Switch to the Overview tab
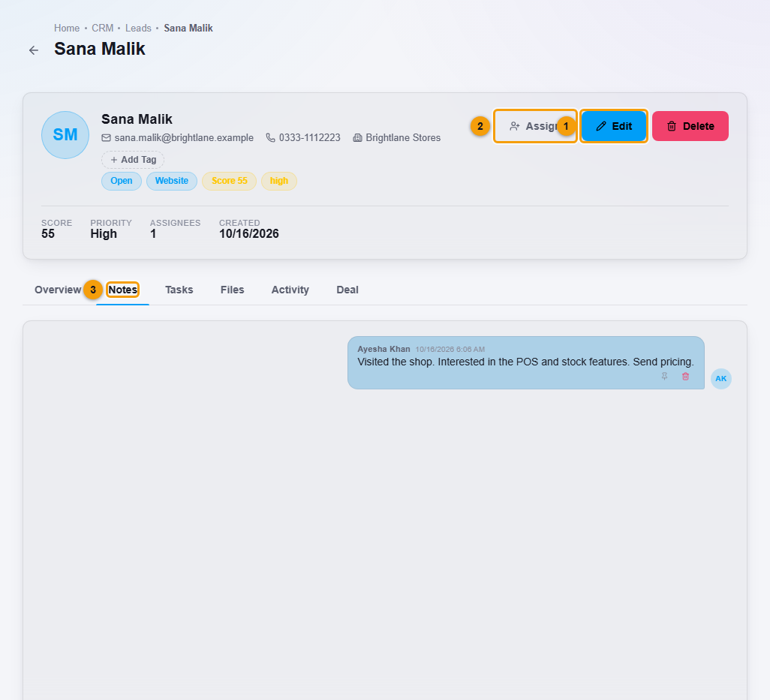 (x=58, y=290)
